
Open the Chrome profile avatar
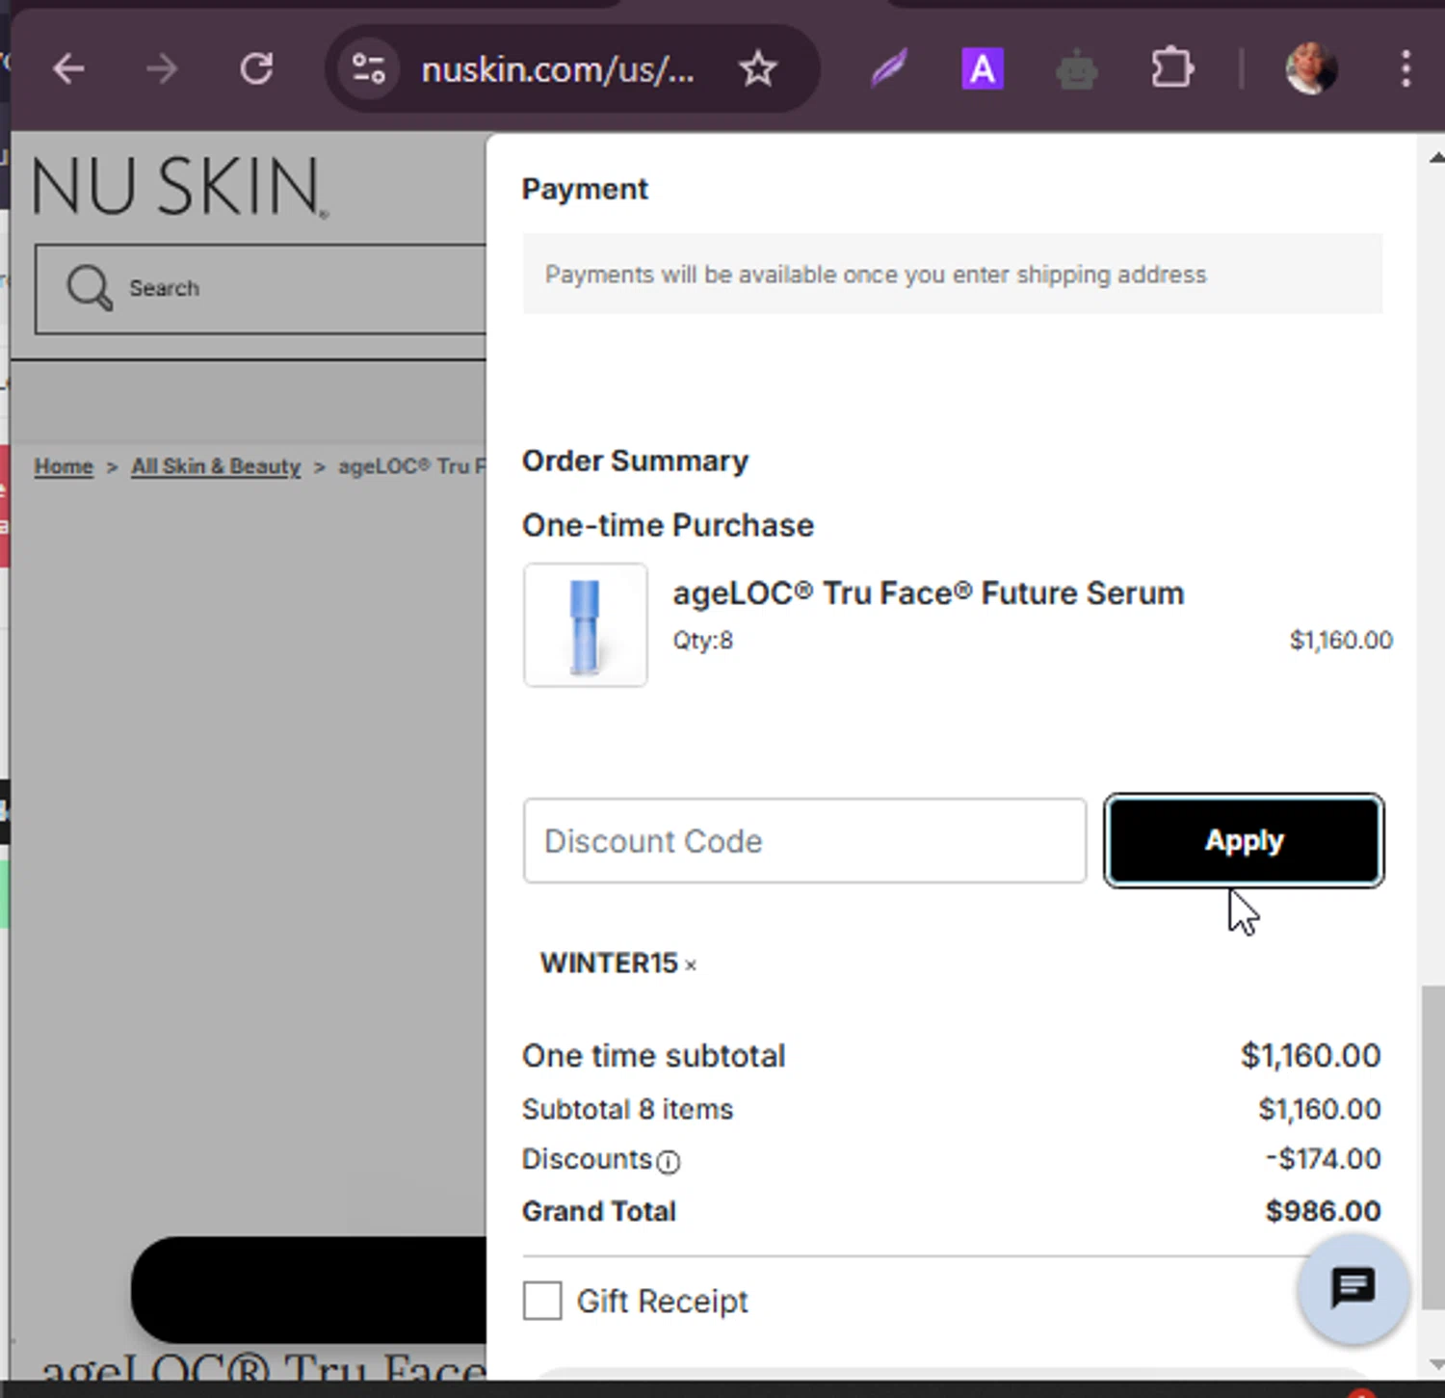1311,69
